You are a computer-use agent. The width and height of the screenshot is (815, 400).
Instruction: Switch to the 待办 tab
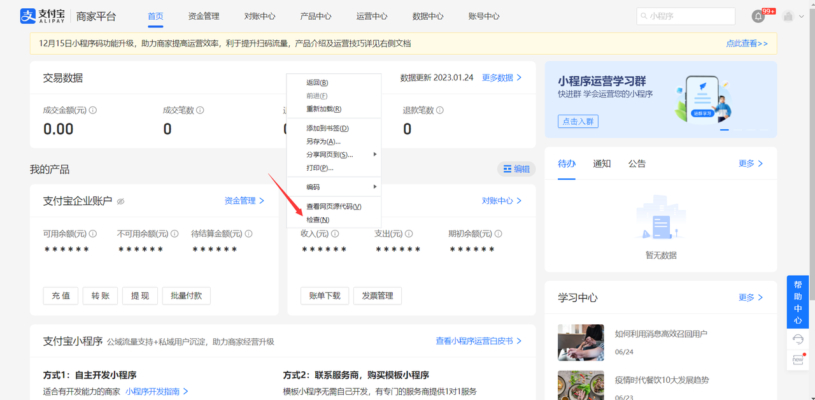click(x=567, y=164)
